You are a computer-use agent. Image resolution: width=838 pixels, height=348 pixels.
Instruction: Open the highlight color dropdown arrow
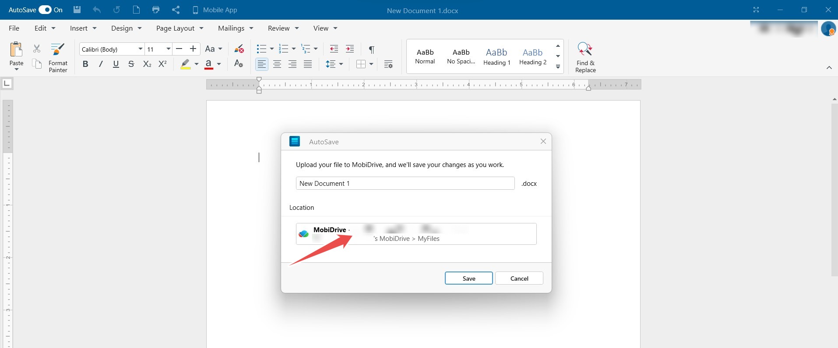point(197,64)
